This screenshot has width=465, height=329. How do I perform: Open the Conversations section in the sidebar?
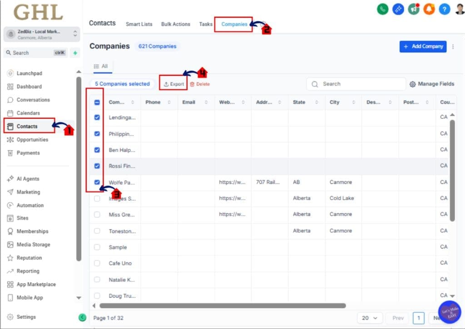[32, 99]
